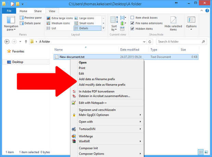Click Dateien in Acrobat zusammenführen
212x157 pixels.
point(107,96)
